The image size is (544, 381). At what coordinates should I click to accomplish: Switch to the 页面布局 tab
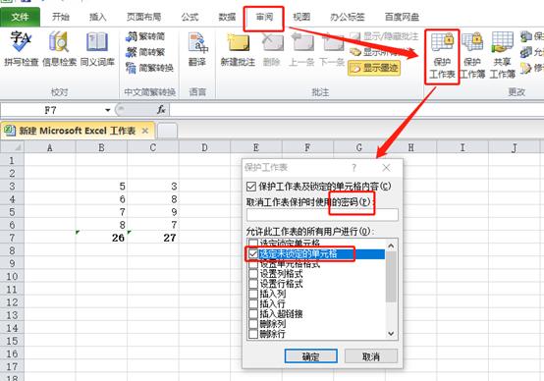[143, 17]
